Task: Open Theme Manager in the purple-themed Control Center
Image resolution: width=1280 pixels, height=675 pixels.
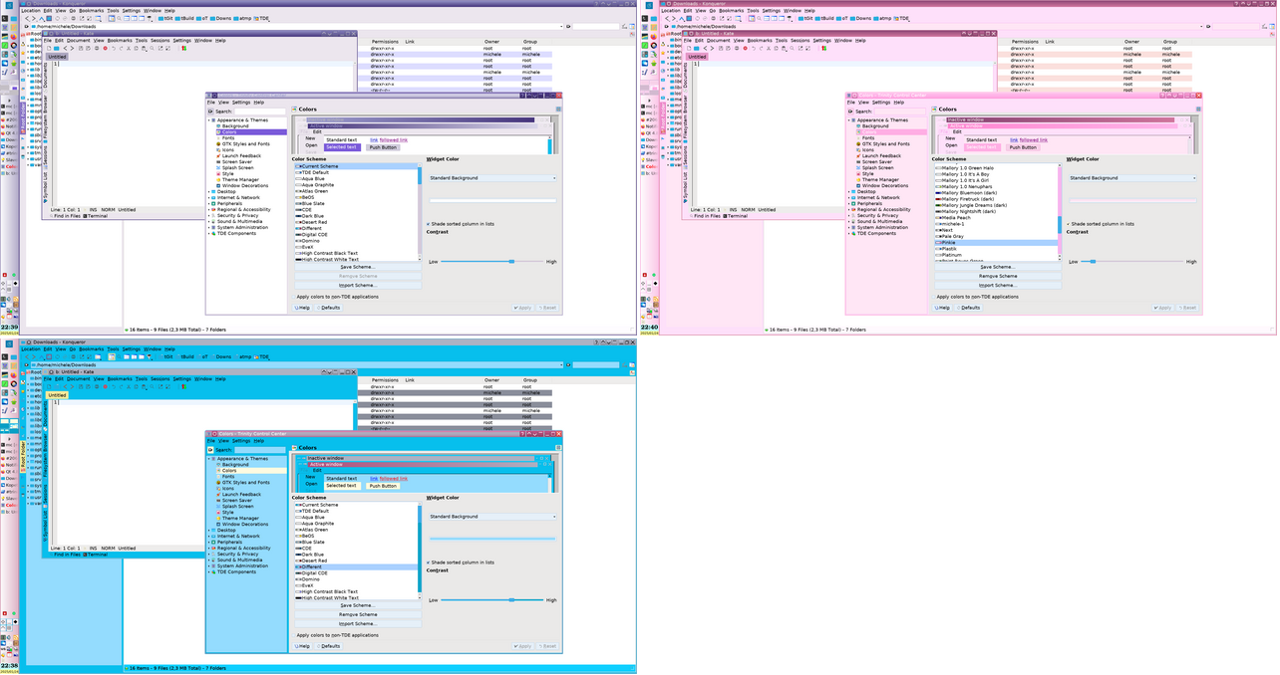Action: point(240,180)
